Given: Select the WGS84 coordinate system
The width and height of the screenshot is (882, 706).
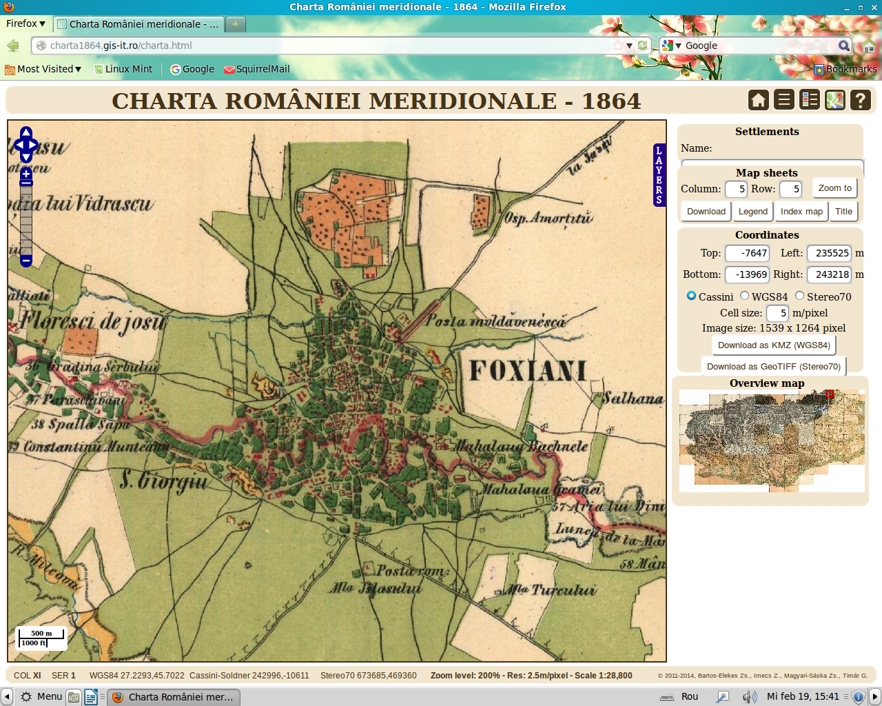Looking at the screenshot, I should 744,296.
